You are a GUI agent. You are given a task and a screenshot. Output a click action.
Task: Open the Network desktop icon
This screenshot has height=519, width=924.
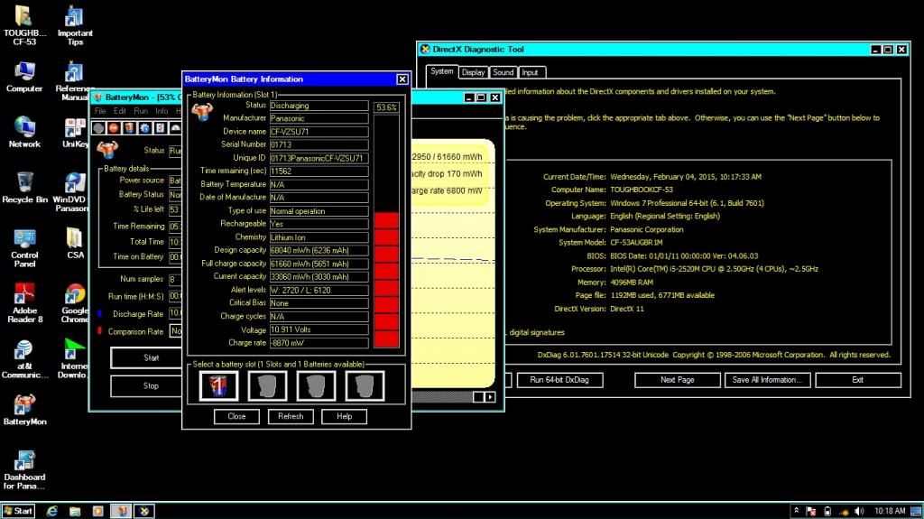pyautogui.click(x=24, y=132)
